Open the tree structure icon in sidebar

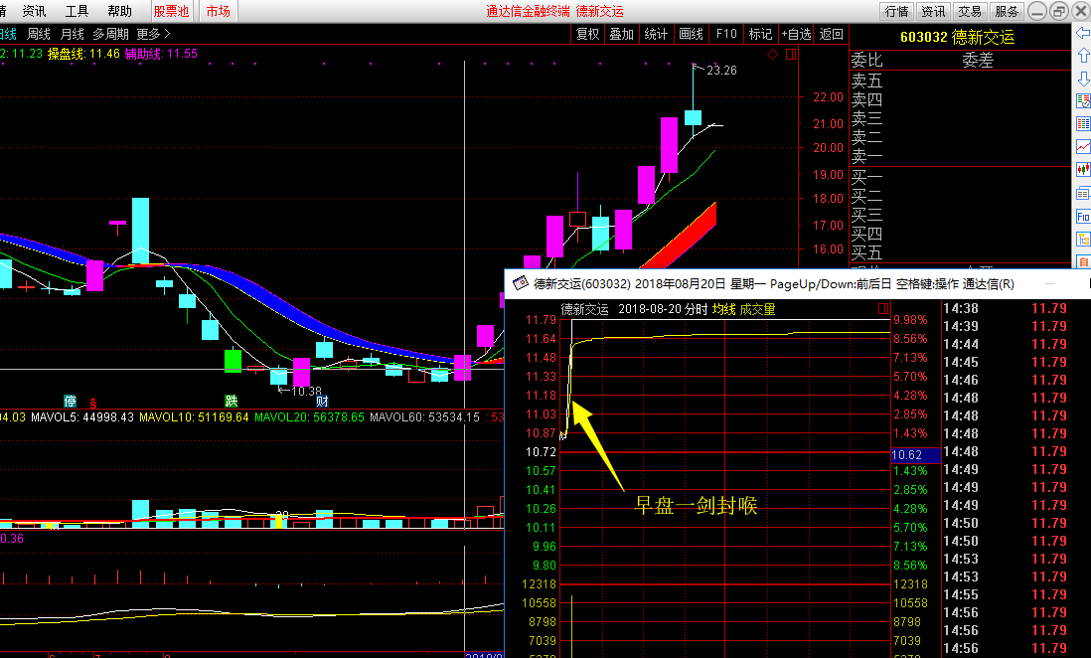[1083, 240]
